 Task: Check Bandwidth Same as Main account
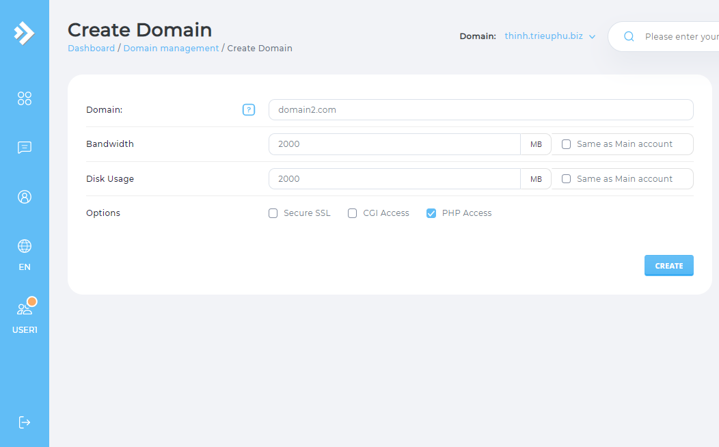566,144
